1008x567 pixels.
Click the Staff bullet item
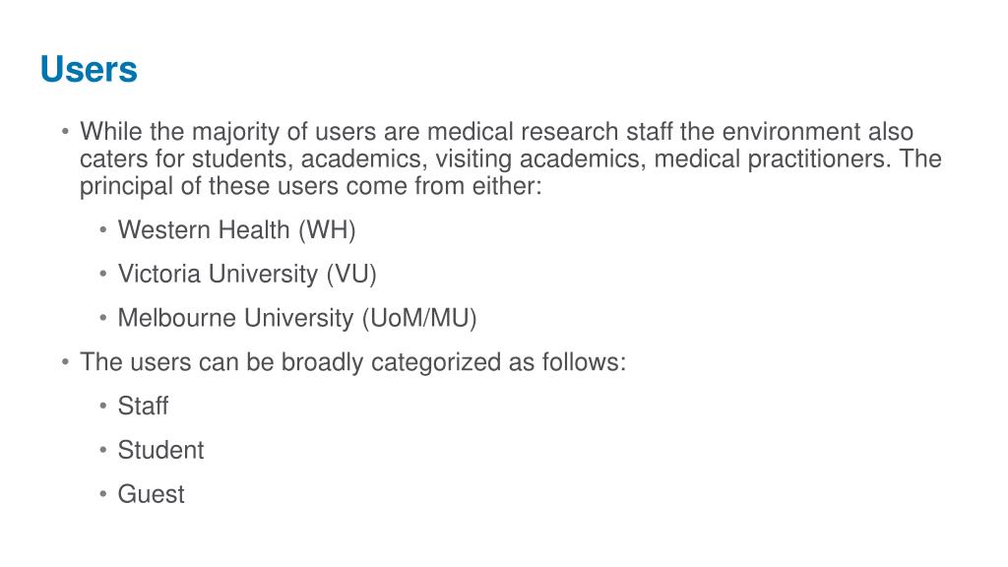click(x=143, y=406)
